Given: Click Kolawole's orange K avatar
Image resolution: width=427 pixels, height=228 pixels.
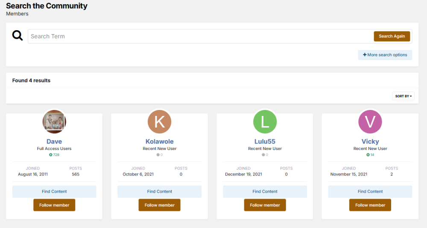Looking at the screenshot, I should [x=159, y=121].
